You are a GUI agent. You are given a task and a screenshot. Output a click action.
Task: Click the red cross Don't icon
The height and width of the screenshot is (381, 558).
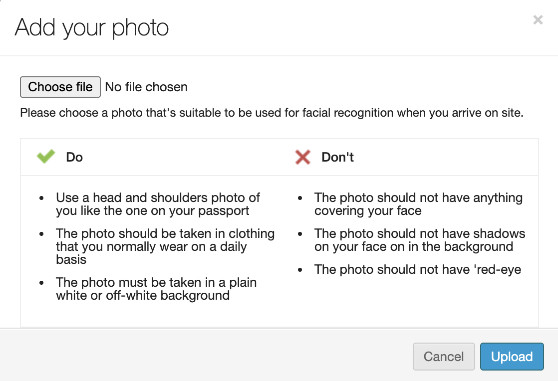point(303,158)
